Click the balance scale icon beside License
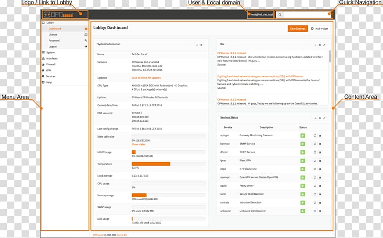 pyautogui.click(x=86, y=35)
